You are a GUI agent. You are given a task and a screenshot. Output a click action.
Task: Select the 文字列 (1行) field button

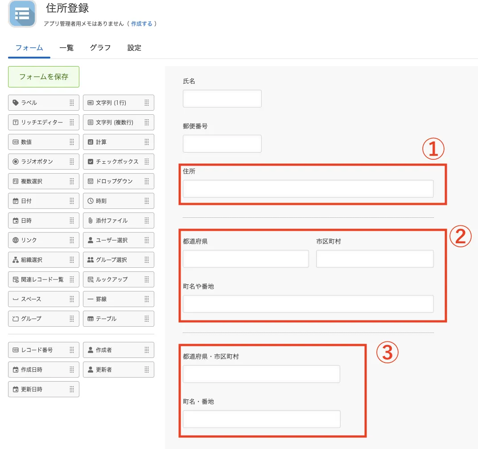click(119, 103)
